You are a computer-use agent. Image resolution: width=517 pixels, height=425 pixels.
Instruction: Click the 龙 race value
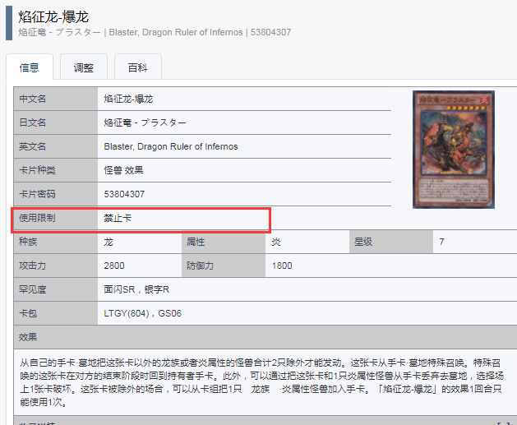pos(108,243)
